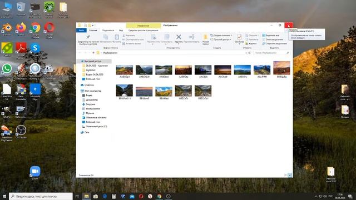Viewport: 356px width, 200px height.
Task: Open the Zoom desktop shortcut
Action: [35, 173]
